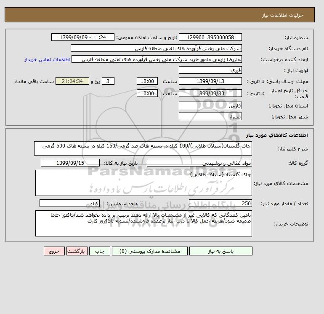
Task: Click the price validity hour field 10:00
Action: point(147,93)
